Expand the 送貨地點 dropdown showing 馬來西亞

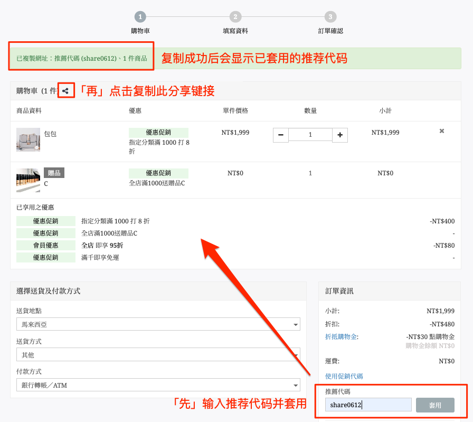point(158,324)
